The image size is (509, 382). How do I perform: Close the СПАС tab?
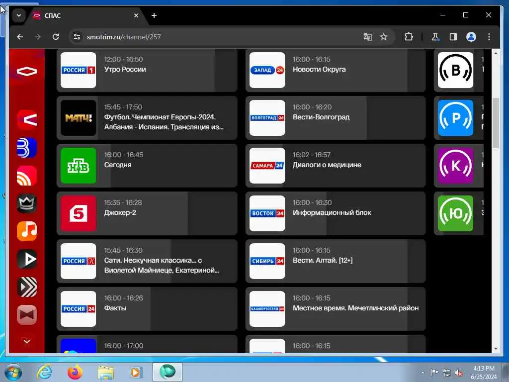click(136, 15)
